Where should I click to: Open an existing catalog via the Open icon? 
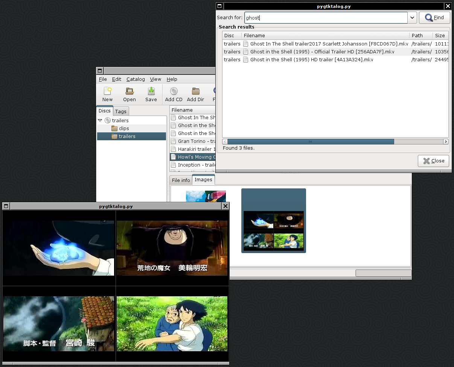129,94
